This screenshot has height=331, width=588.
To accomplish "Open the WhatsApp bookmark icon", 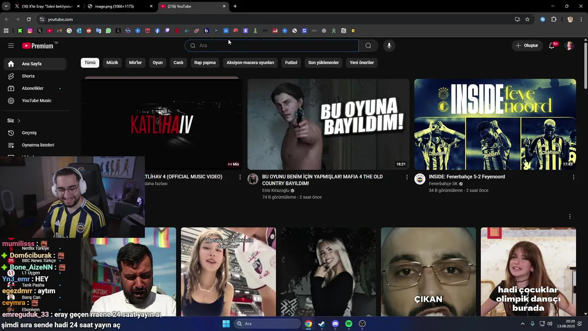I will (108, 31).
